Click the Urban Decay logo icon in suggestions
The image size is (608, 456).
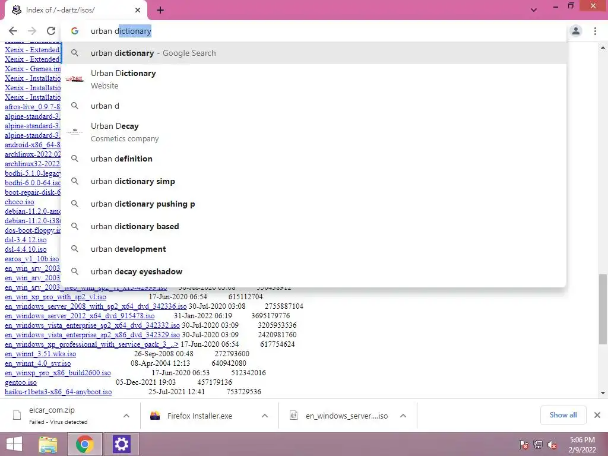[x=74, y=132]
